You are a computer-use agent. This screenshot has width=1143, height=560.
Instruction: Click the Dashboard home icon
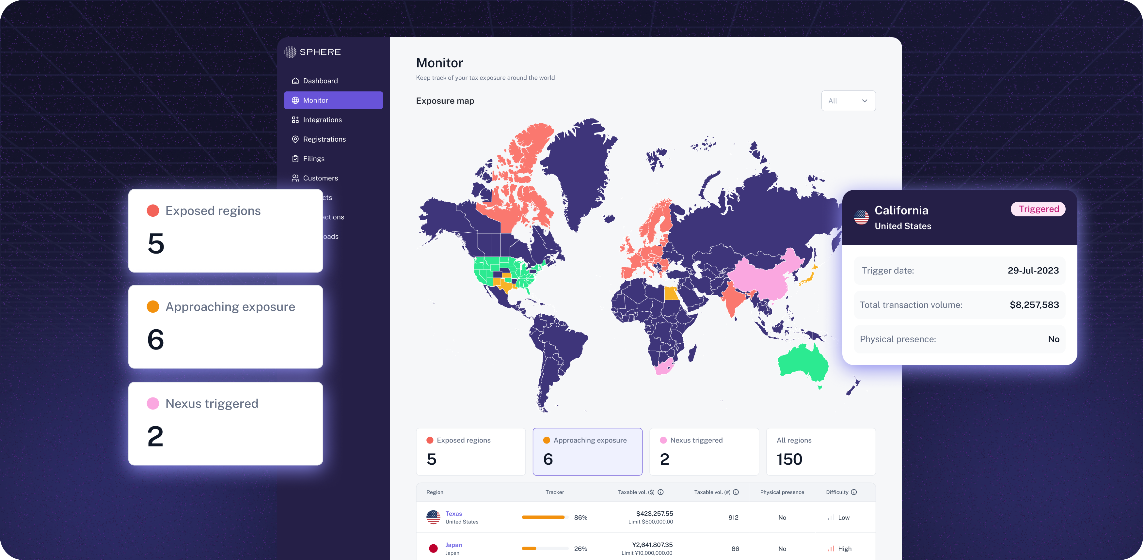pos(295,81)
